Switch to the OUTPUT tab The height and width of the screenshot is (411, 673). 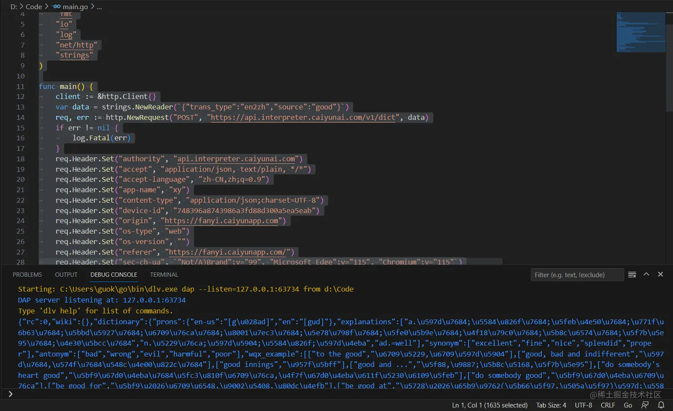click(x=66, y=275)
